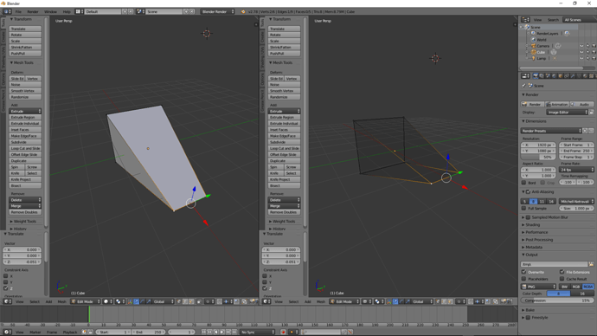Click the Remove Doubles button in left panel

pos(25,212)
